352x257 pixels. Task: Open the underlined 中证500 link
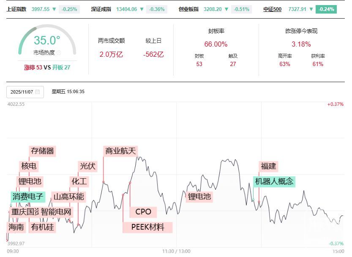272,9
